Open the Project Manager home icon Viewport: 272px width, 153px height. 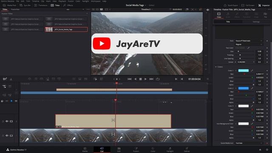[x=260, y=150]
